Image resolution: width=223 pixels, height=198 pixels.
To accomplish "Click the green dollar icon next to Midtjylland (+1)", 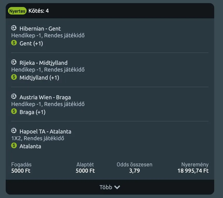I will (14, 77).
